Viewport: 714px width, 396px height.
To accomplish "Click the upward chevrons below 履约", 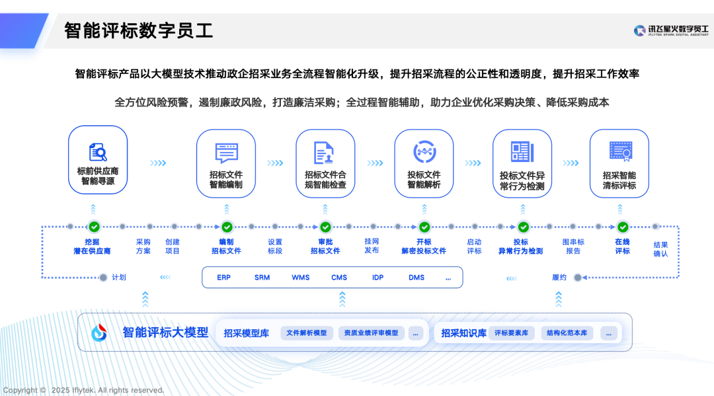I will click(x=559, y=299).
